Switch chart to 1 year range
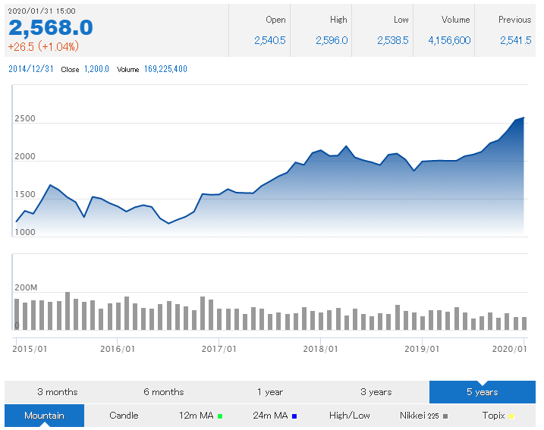544x430 pixels. click(270, 392)
